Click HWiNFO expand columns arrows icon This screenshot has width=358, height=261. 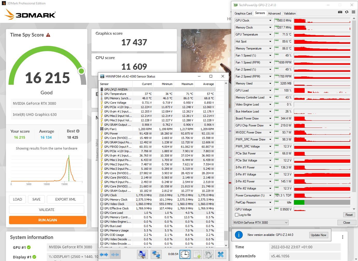pos(104,255)
